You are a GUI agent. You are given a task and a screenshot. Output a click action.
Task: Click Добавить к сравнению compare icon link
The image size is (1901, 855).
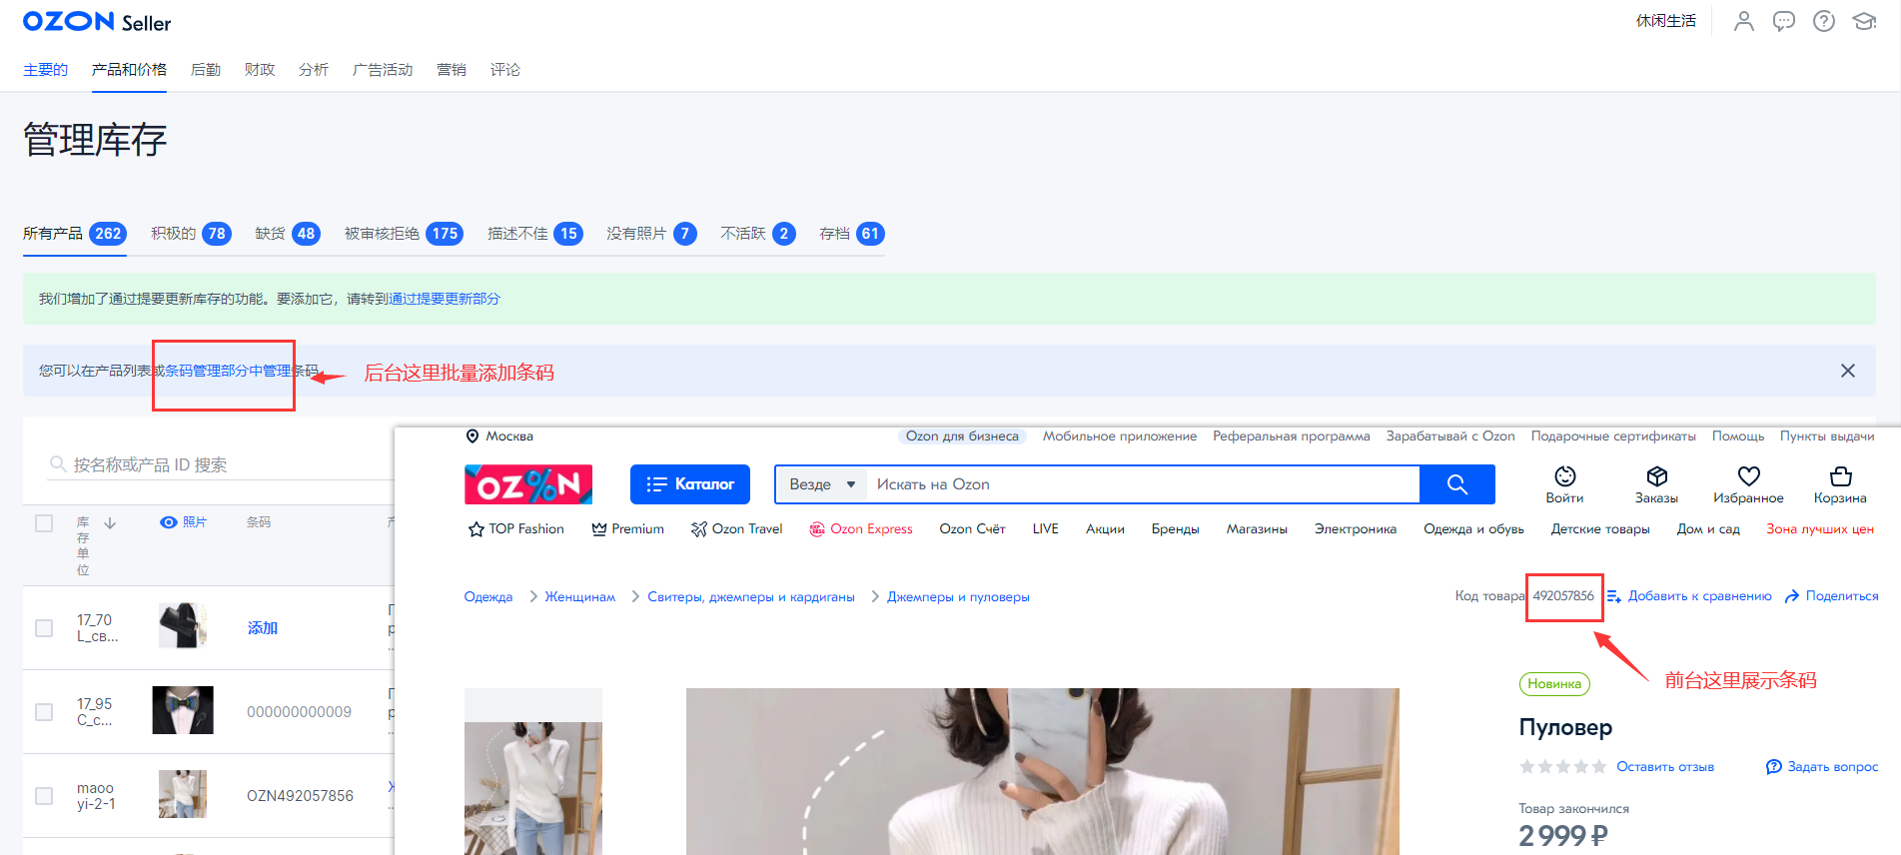[1689, 596]
